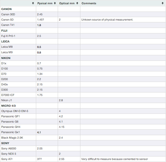
Task: Select the Sony A6000 row name
Action: pos(9,149)
